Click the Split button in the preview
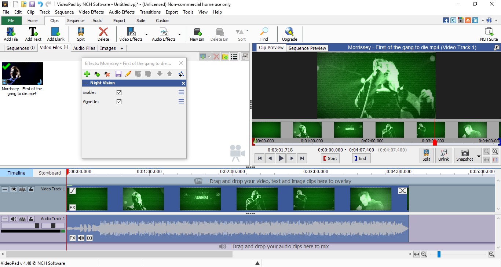 (x=426, y=155)
